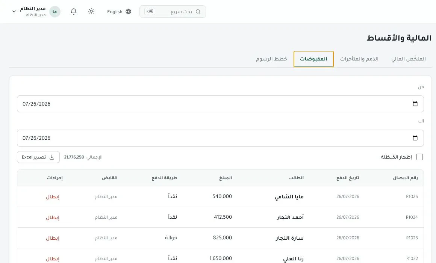Click receipt number R1022
Screen dimensions: 436x263
412,258
